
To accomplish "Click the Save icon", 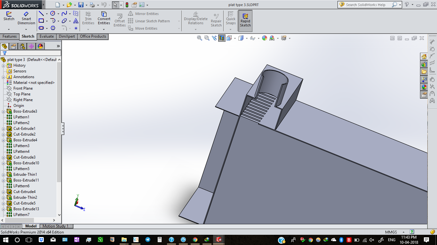I will [x=81, y=5].
